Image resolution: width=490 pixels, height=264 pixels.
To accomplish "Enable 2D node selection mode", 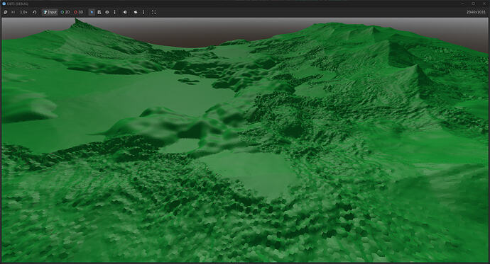I will pyautogui.click(x=65, y=12).
